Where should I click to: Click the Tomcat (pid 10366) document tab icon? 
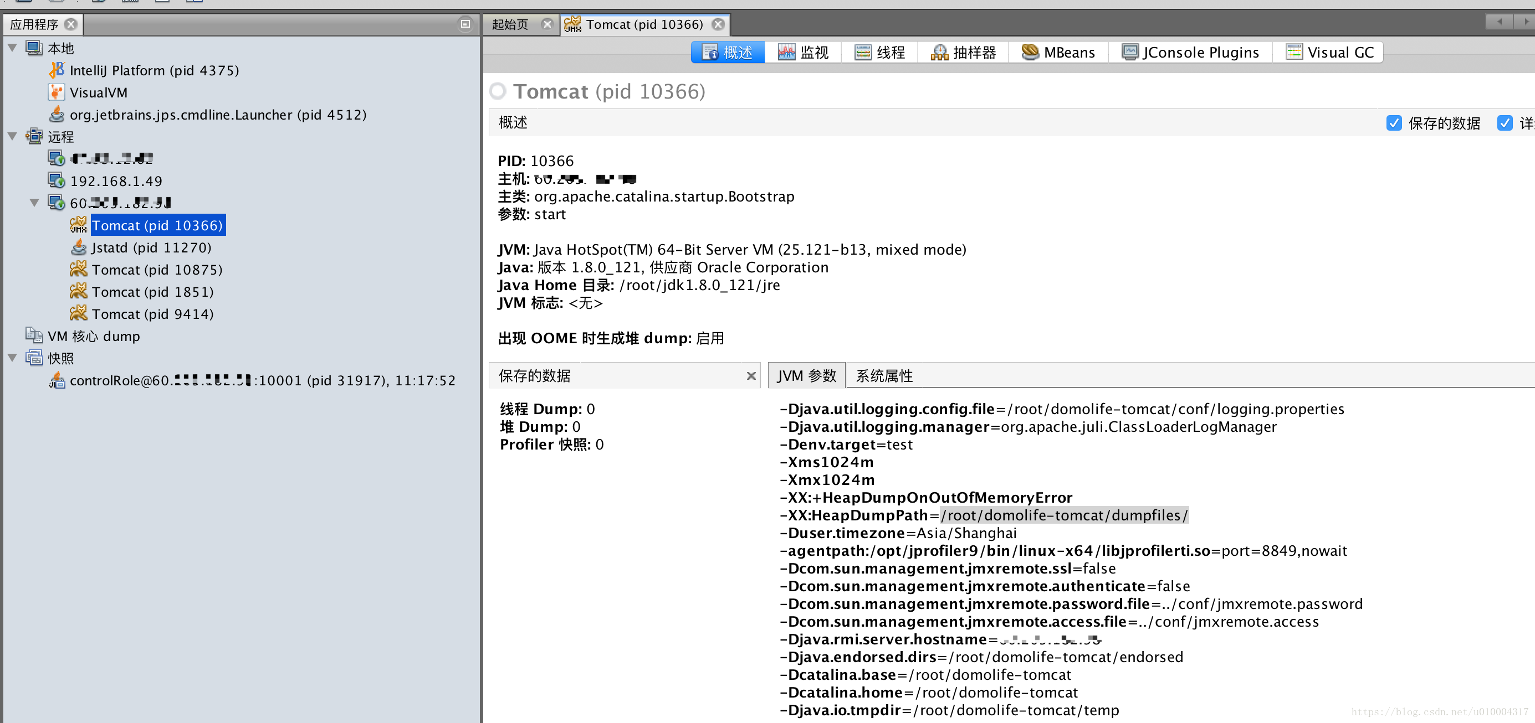pyautogui.click(x=572, y=24)
